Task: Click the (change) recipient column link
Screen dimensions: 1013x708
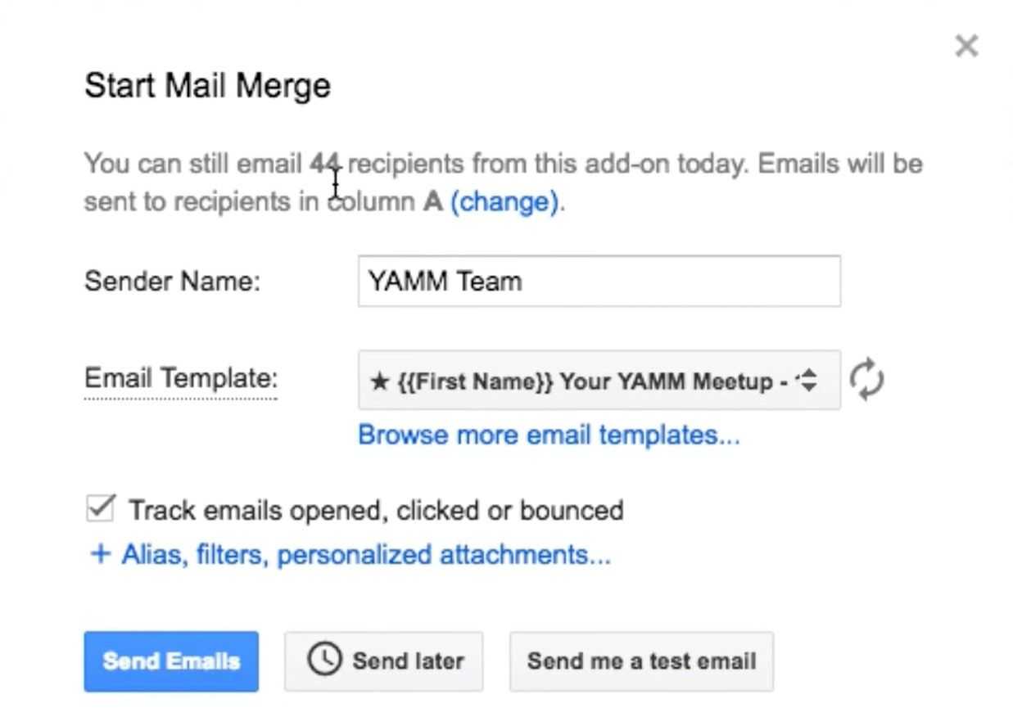Action: tap(504, 201)
